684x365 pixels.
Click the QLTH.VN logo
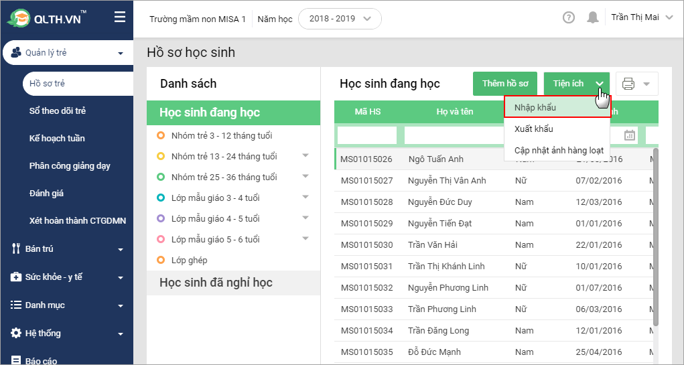[x=48, y=18]
